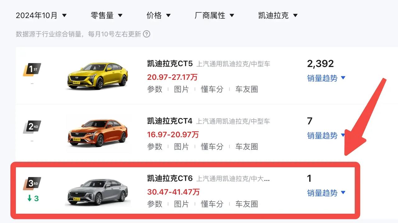398x223 pixels.
Task: Click the question mark help icon
Action: click(x=146, y=34)
